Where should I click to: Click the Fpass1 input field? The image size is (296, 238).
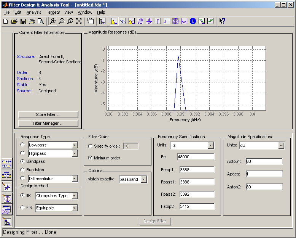197,182
